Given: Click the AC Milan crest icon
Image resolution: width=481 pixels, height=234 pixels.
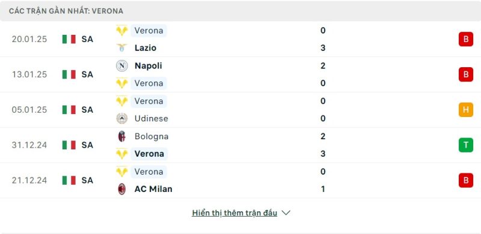Looking at the screenshot, I should coord(122,189).
